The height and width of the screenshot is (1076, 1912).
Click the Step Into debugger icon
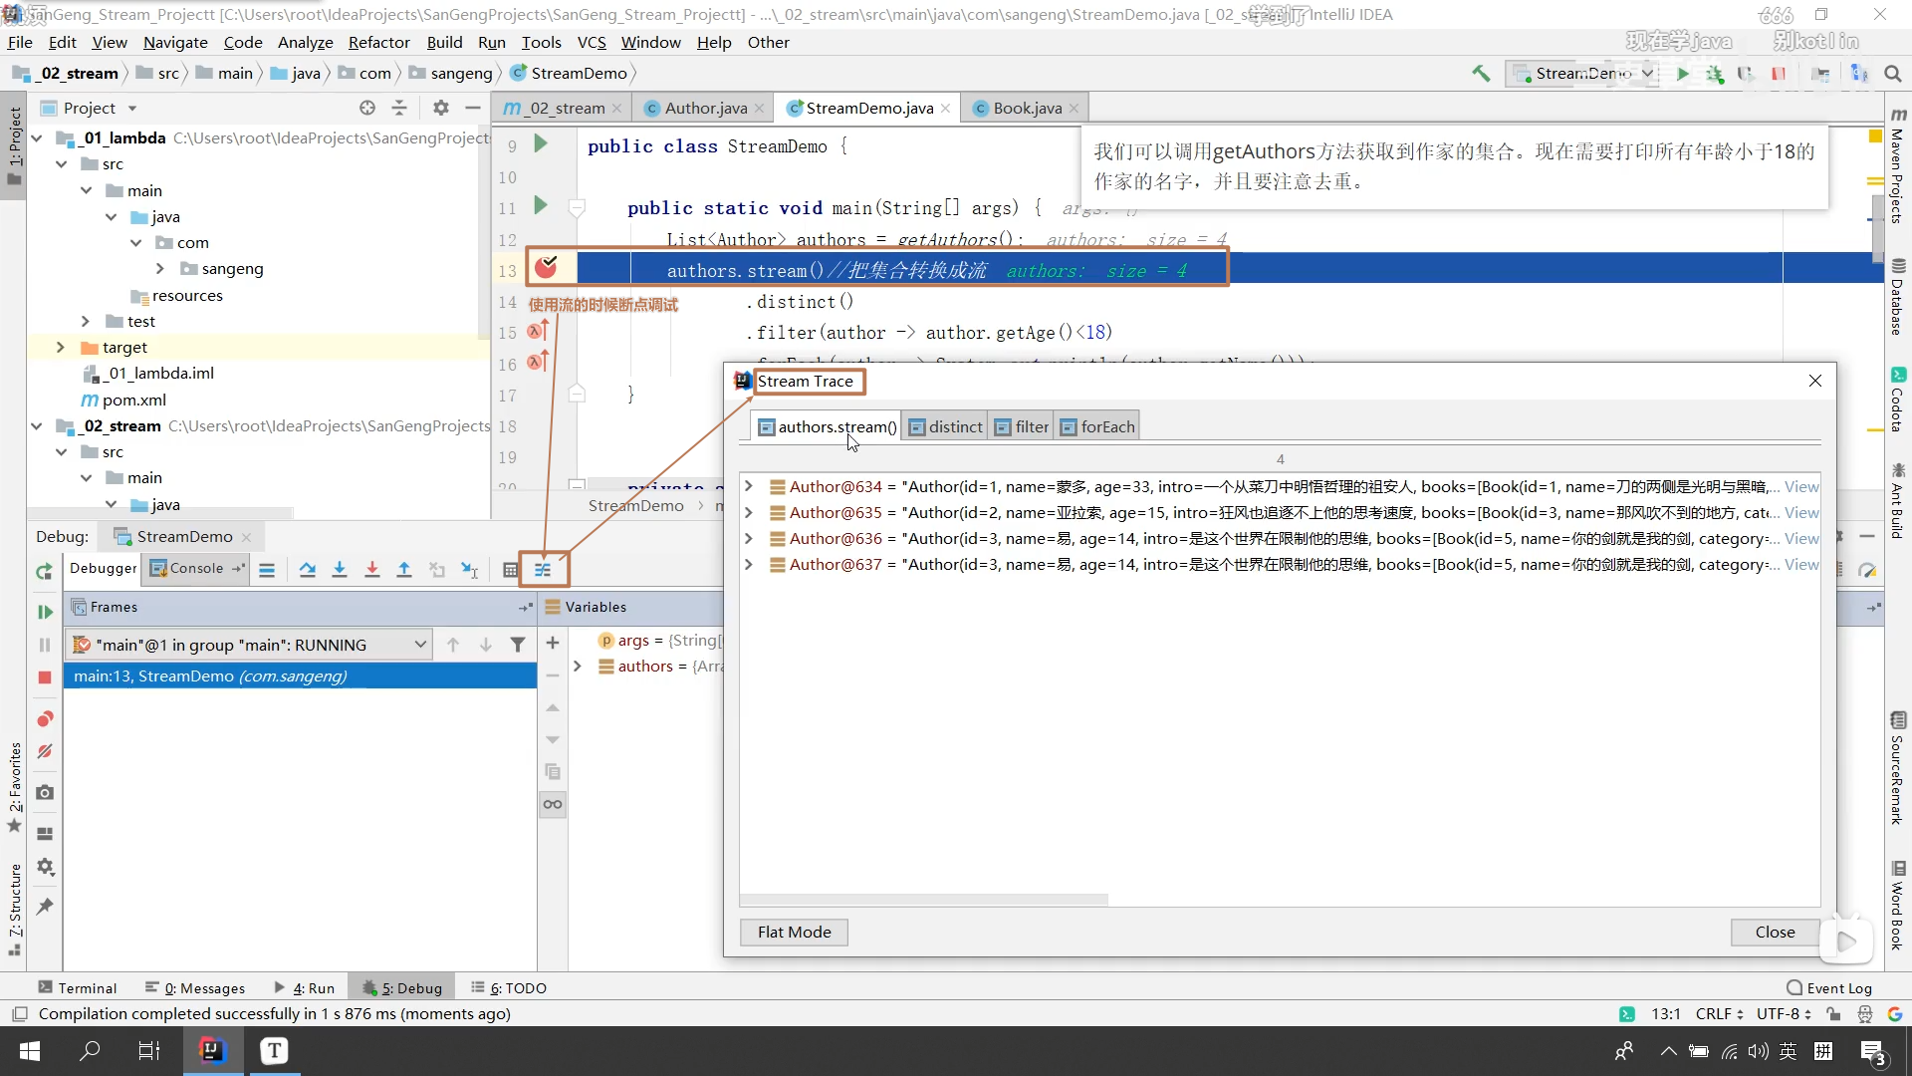pos(340,570)
